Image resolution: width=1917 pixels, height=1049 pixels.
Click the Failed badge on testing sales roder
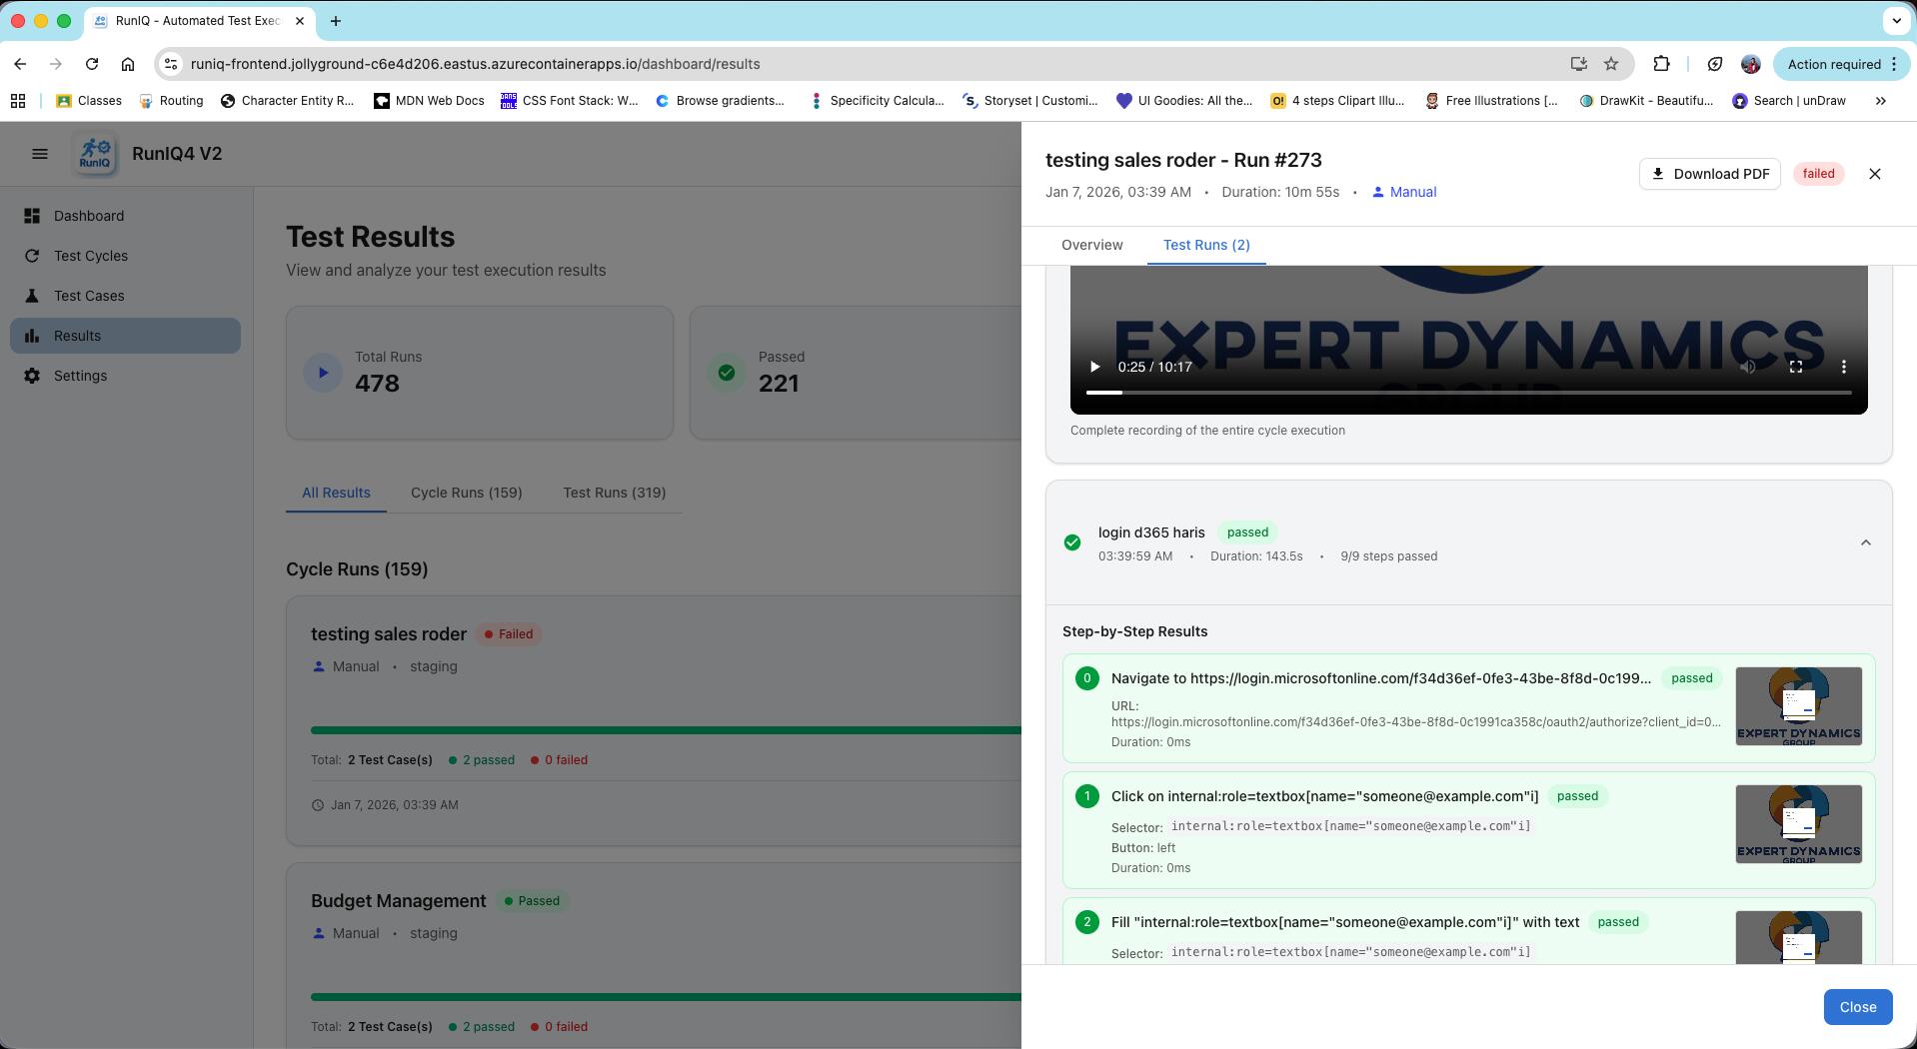click(x=510, y=634)
